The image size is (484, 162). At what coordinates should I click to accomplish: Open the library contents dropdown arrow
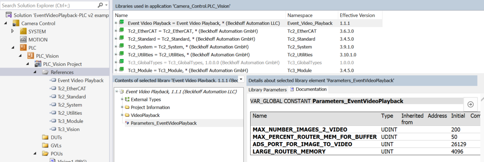(241, 80)
